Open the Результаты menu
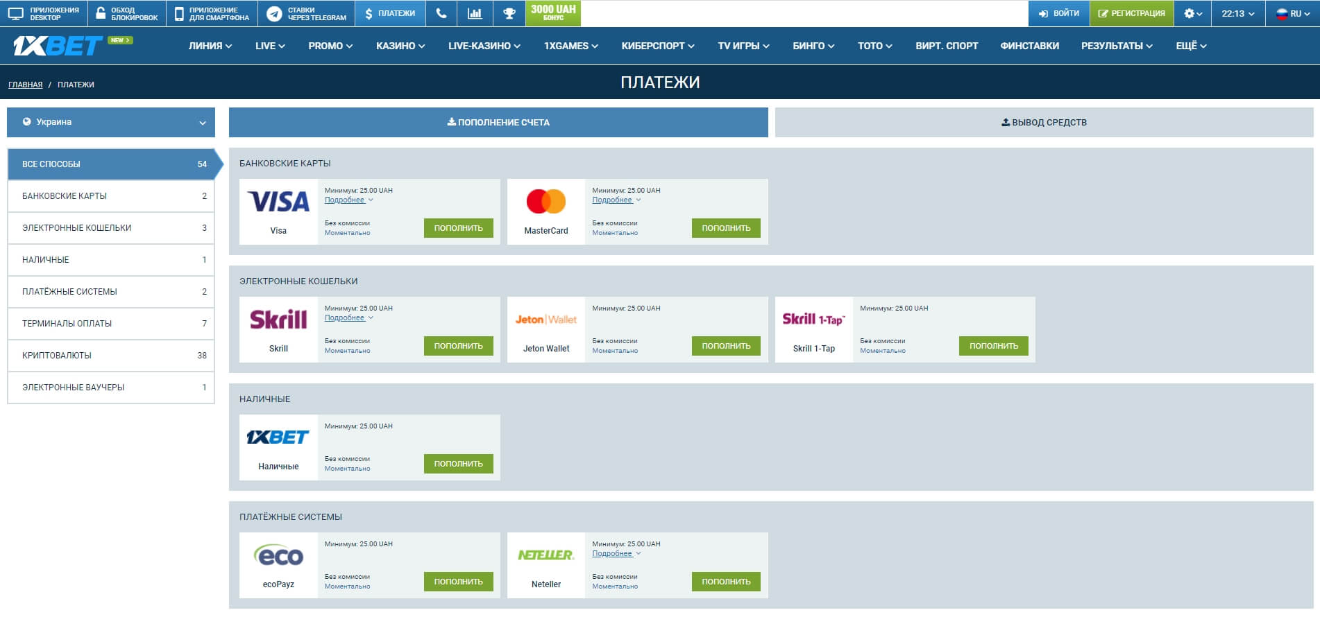Screen dimensions: 1320x617 (x=1117, y=46)
